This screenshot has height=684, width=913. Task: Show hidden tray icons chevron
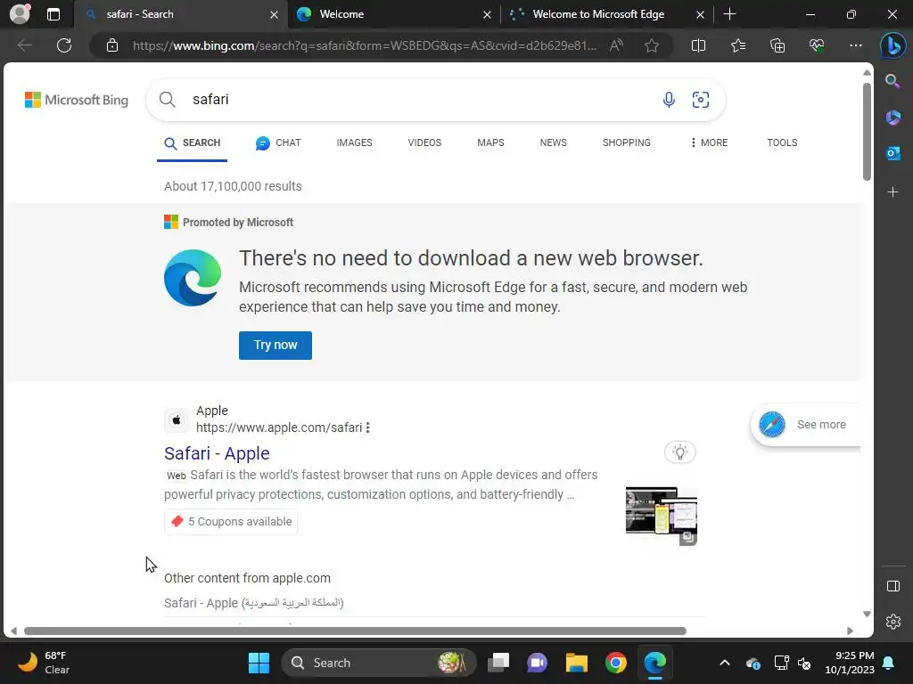[724, 663]
